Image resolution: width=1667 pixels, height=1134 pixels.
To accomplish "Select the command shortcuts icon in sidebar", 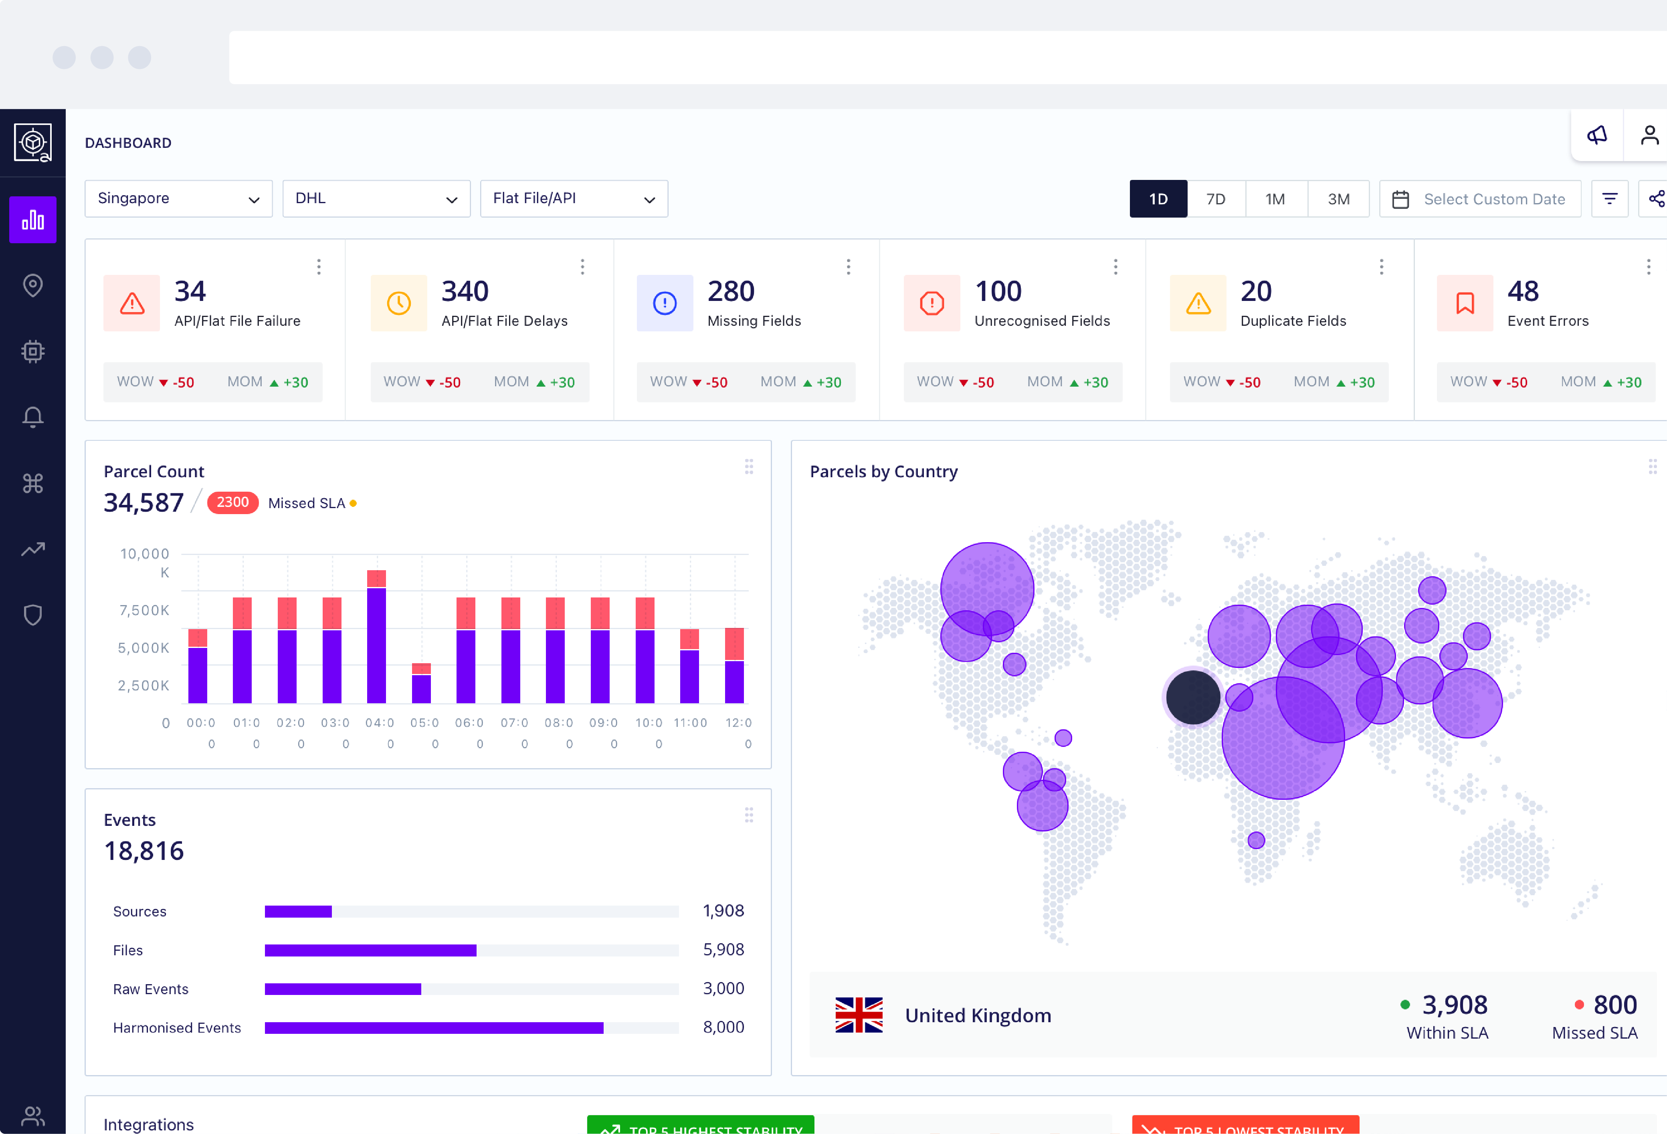I will tap(32, 483).
